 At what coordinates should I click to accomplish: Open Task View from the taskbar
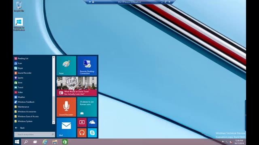click(x=35, y=142)
